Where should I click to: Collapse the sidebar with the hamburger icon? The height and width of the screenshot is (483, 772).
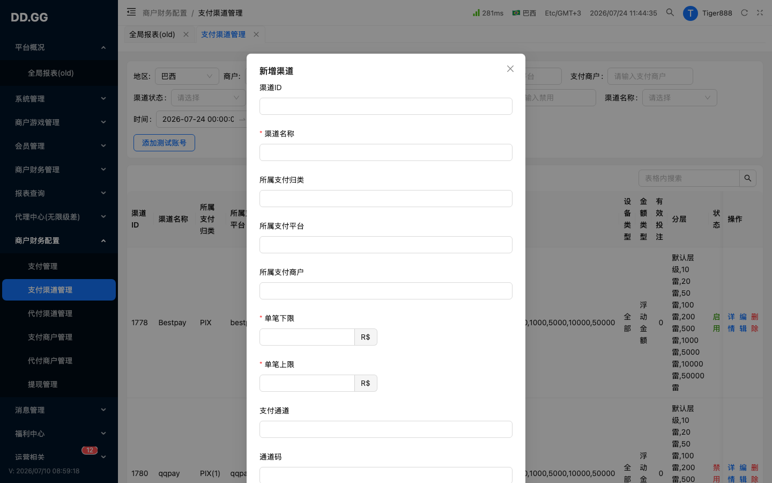[131, 12]
